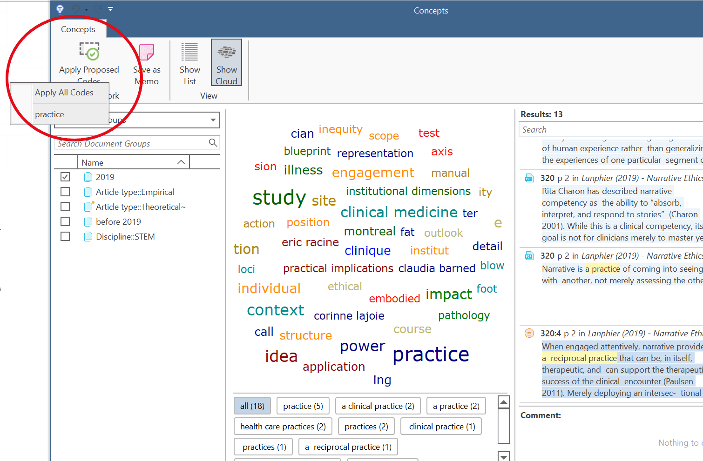Click the search magnifier in Document Groups
This screenshot has height=461, width=703.
213,143
